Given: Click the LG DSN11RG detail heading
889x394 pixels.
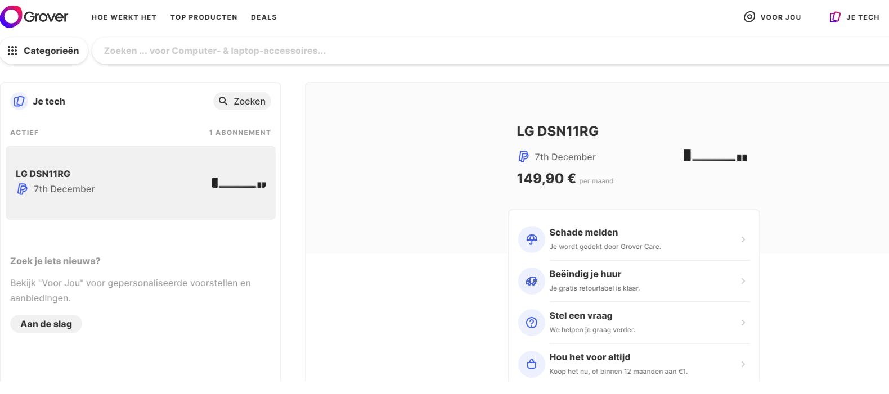Looking at the screenshot, I should pos(558,132).
